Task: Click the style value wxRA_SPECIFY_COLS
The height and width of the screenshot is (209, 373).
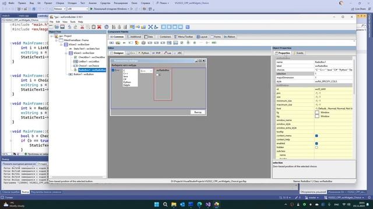Action: 333,81
